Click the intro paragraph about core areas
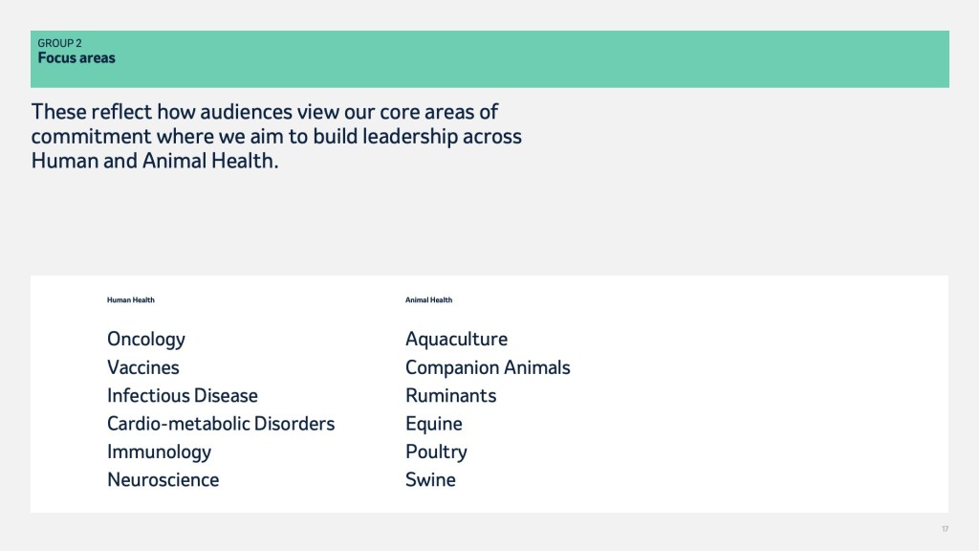Viewport: 979px width, 551px height. (276, 136)
